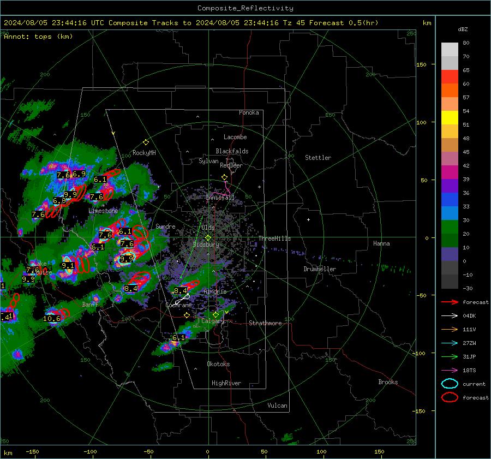Click the white 04DK arrow legend icon

(450, 316)
